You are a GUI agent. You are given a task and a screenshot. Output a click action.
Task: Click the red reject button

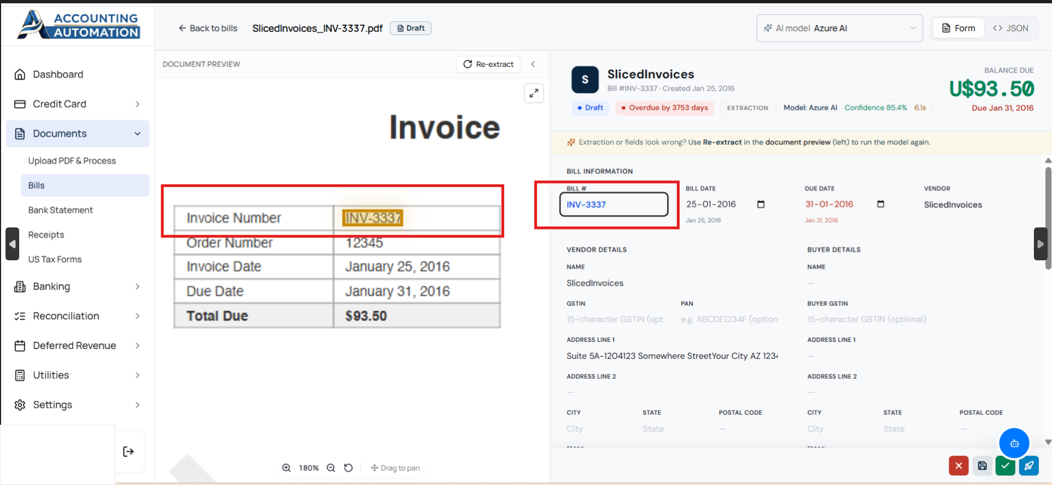point(959,466)
